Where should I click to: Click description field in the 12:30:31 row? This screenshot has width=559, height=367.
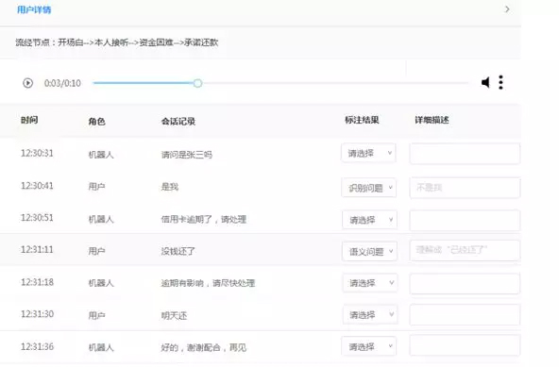pyautogui.click(x=465, y=154)
